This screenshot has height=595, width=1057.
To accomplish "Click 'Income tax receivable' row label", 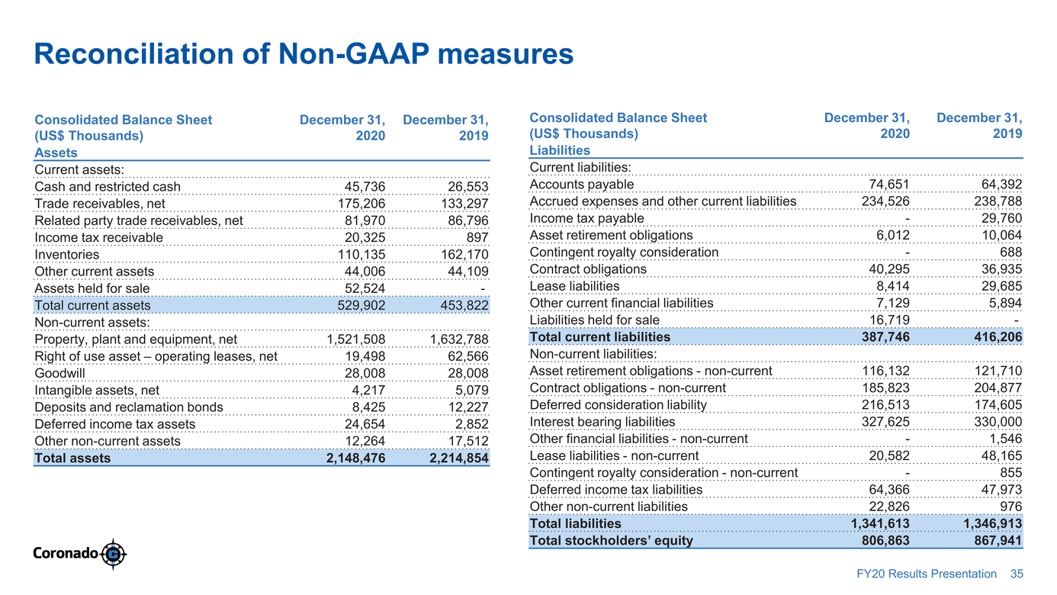I will click(98, 237).
